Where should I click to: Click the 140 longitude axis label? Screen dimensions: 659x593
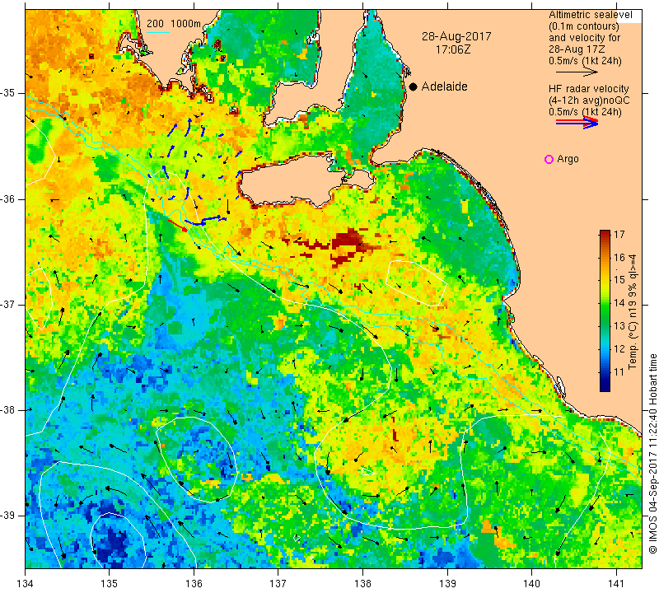(531, 584)
